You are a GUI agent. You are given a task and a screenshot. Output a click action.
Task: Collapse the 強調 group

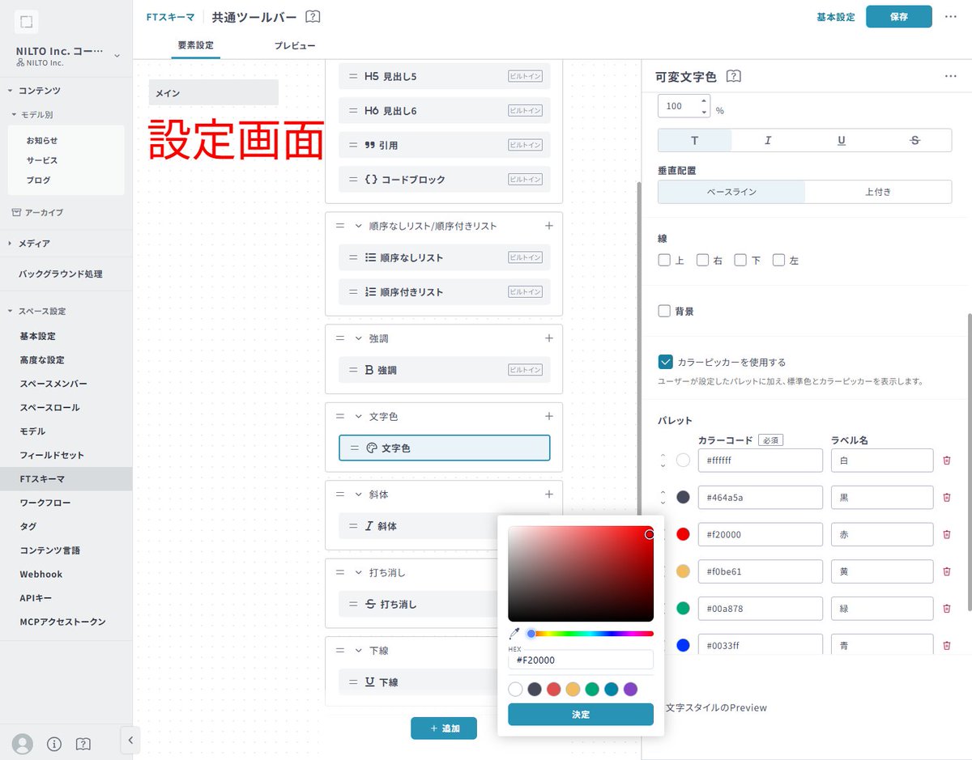click(358, 338)
